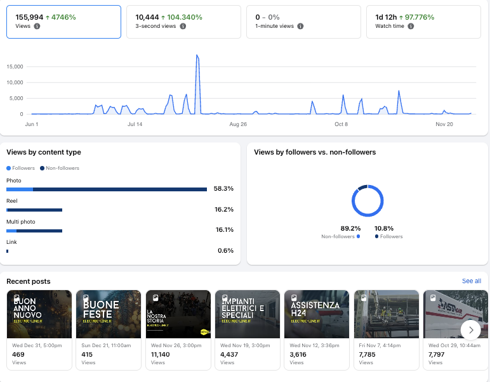Click the 3,616 views count
Screen dimensions: 490x382
(298, 355)
